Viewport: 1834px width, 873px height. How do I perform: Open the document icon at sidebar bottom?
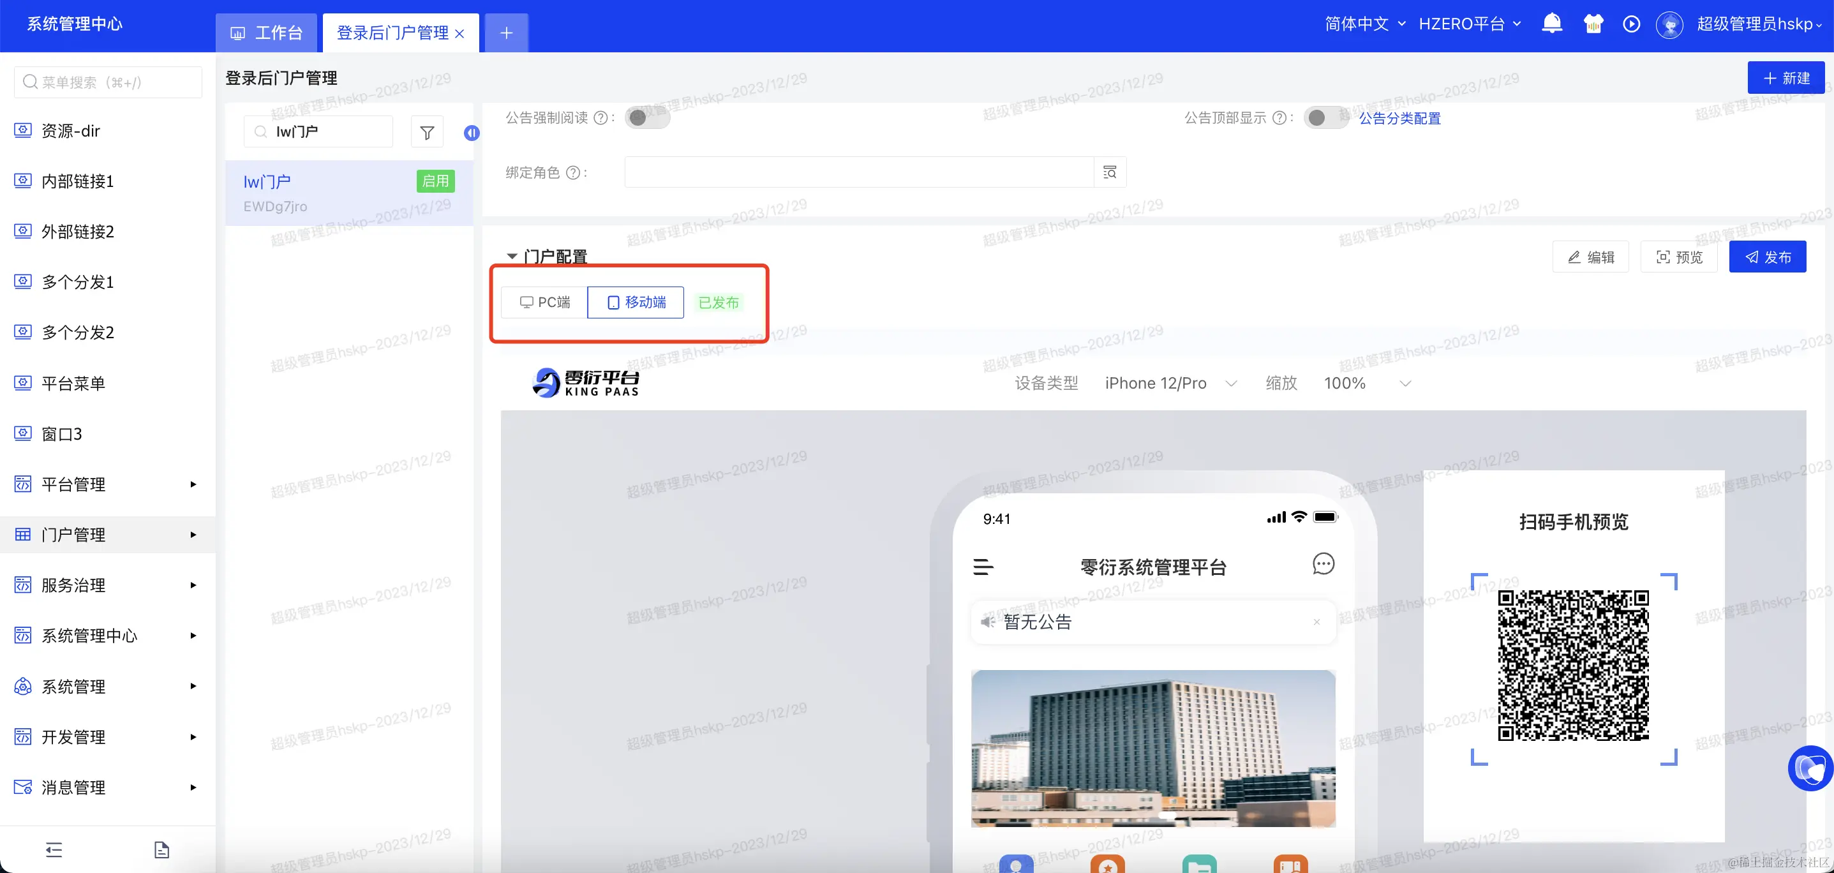(161, 849)
